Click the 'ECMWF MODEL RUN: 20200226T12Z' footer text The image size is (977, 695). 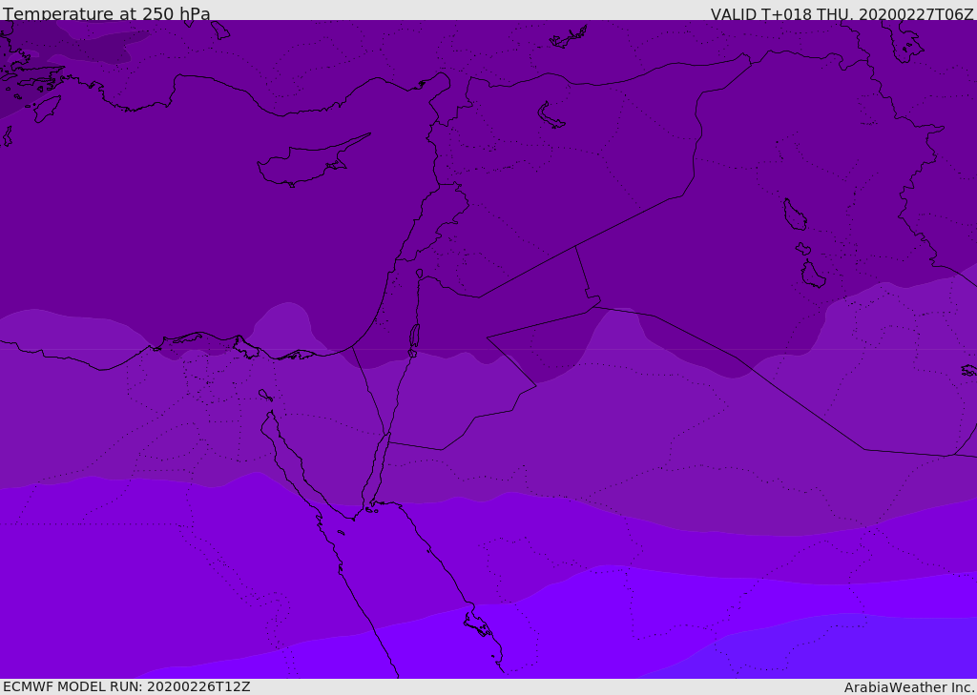click(x=127, y=686)
